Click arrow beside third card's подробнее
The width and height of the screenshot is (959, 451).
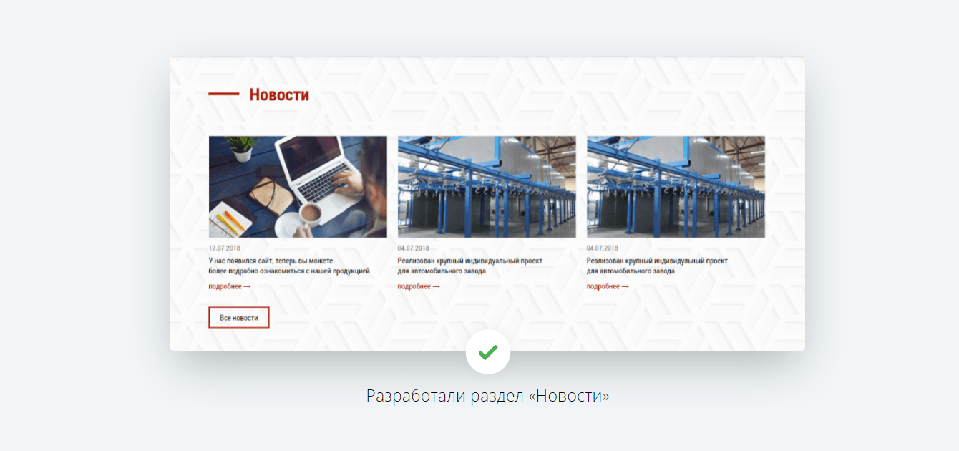[625, 286]
